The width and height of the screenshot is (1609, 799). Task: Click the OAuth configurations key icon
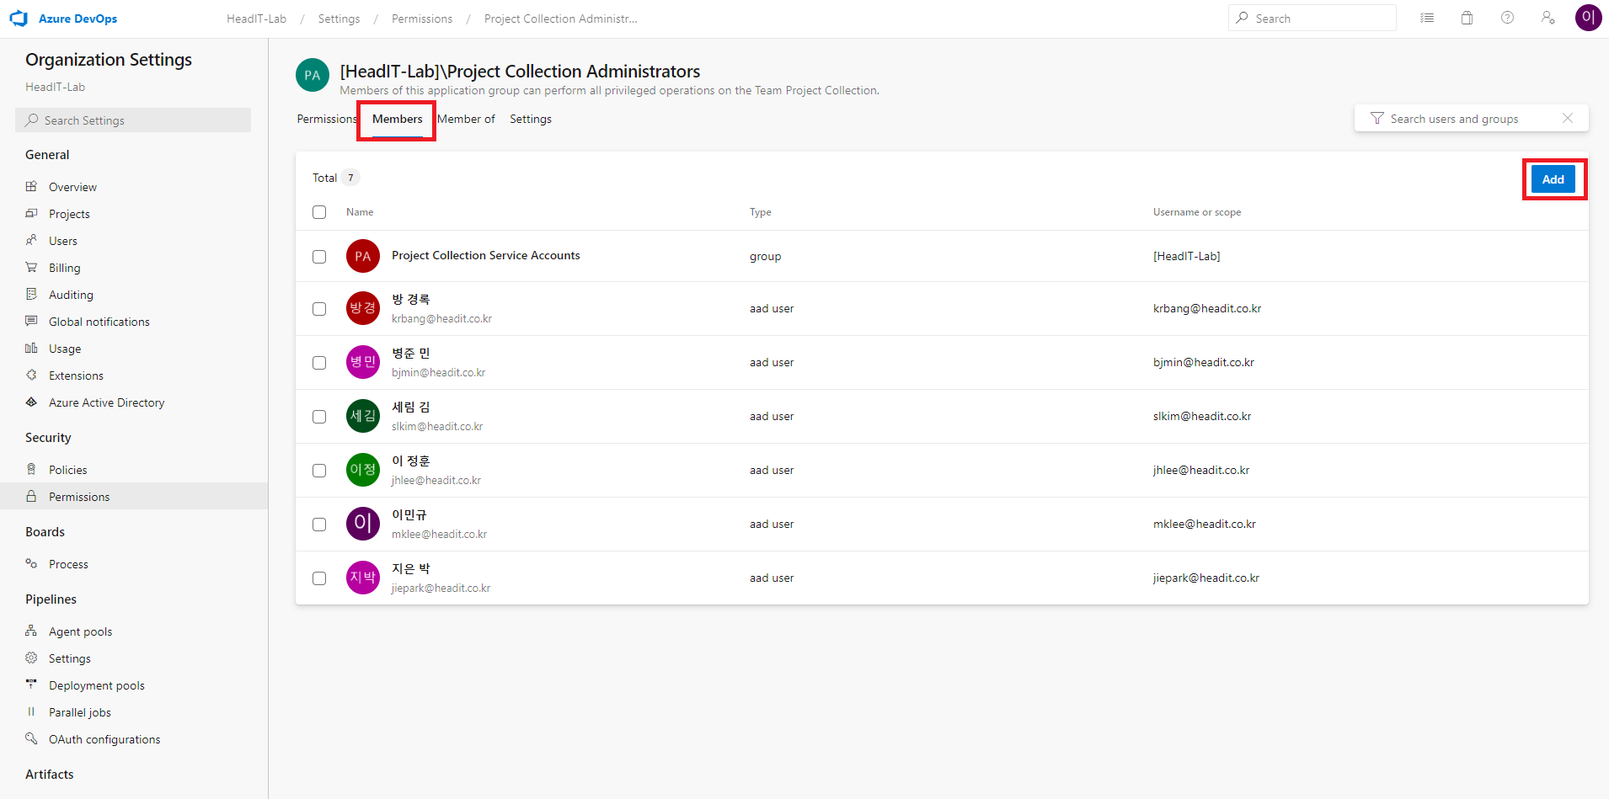pos(31,738)
